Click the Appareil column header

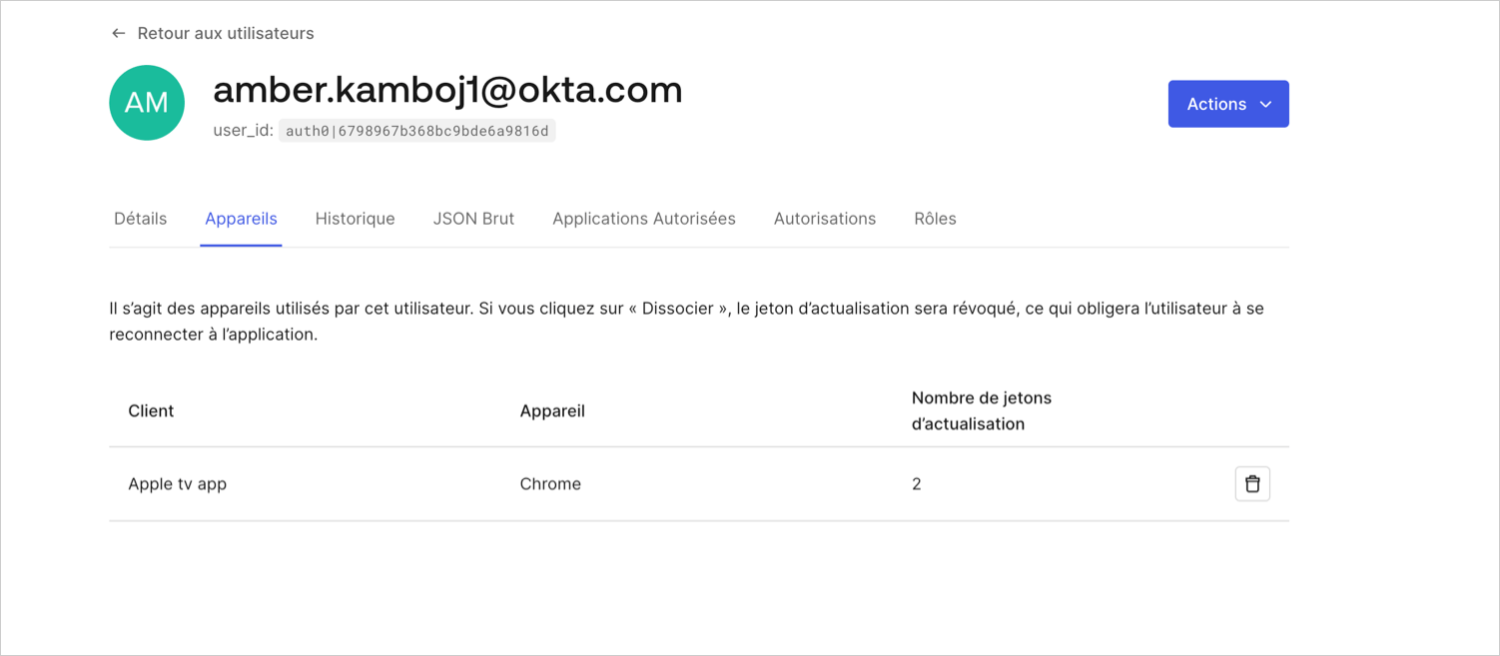[x=552, y=411]
